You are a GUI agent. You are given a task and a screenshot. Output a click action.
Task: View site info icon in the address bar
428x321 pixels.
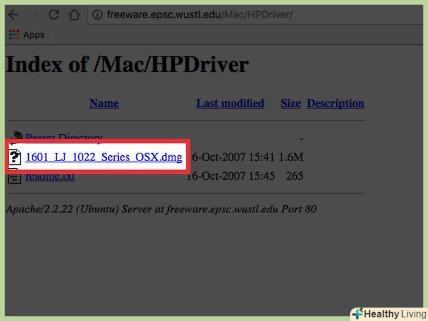coord(98,15)
